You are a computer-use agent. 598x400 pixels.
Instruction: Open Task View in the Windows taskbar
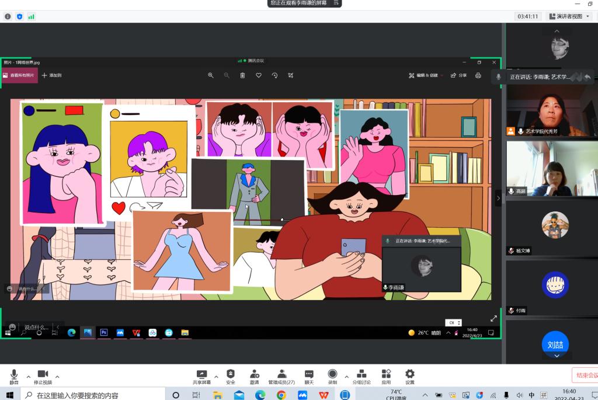[196, 395]
